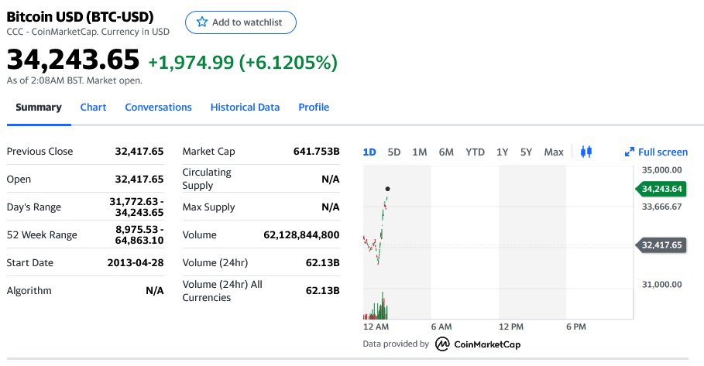Click the 'Data provided by' text
The image size is (704, 366).
point(396,344)
